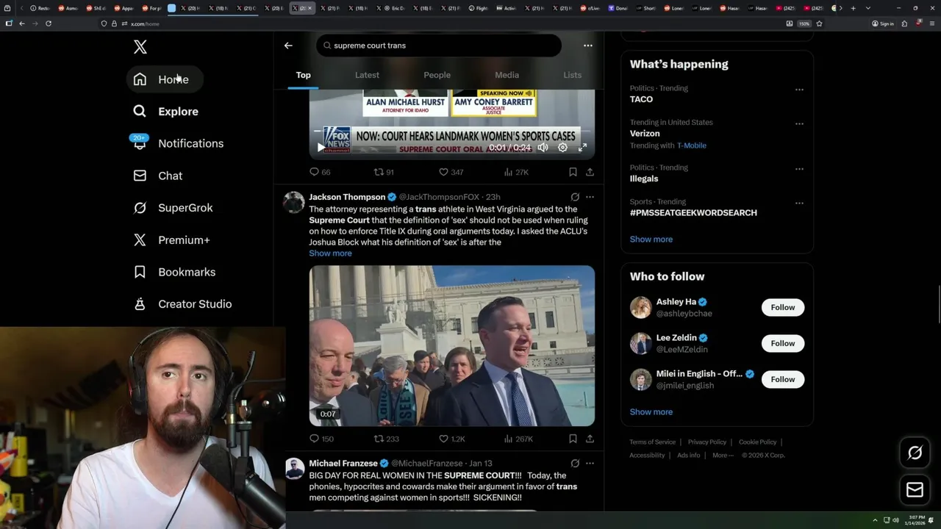Like the post with 347 likes

[x=451, y=172]
